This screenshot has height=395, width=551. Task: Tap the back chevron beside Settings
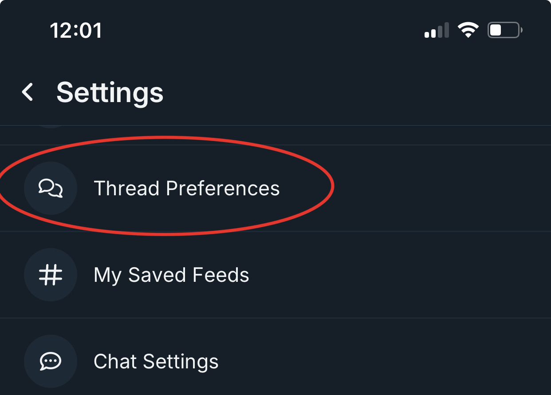(x=28, y=93)
